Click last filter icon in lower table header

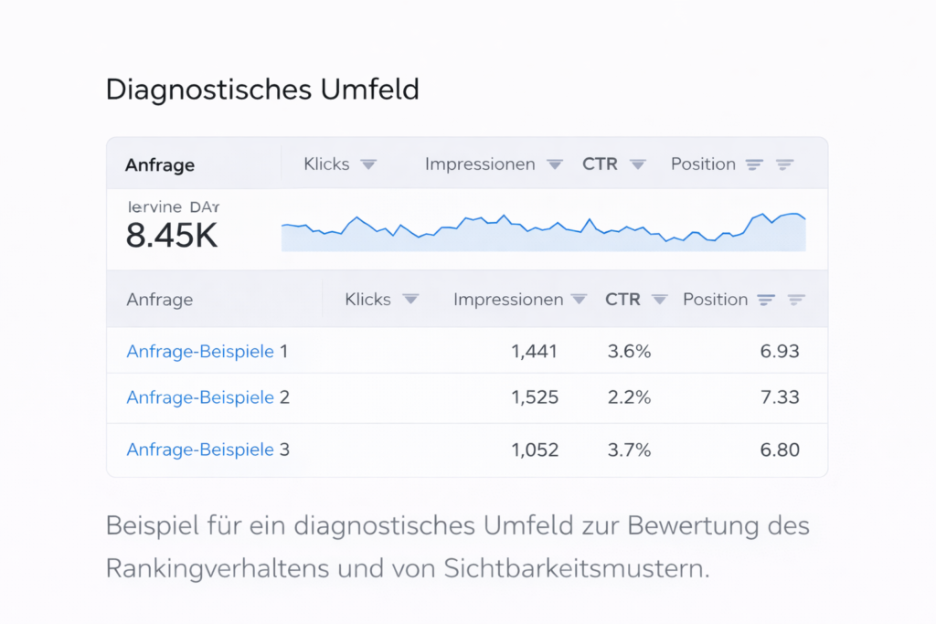click(x=796, y=300)
